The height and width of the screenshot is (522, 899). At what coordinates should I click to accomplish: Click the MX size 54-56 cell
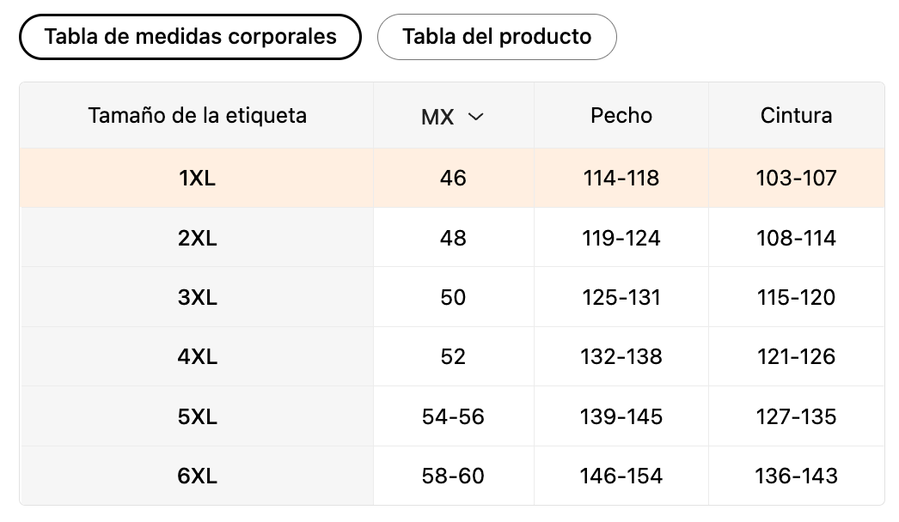point(453,416)
